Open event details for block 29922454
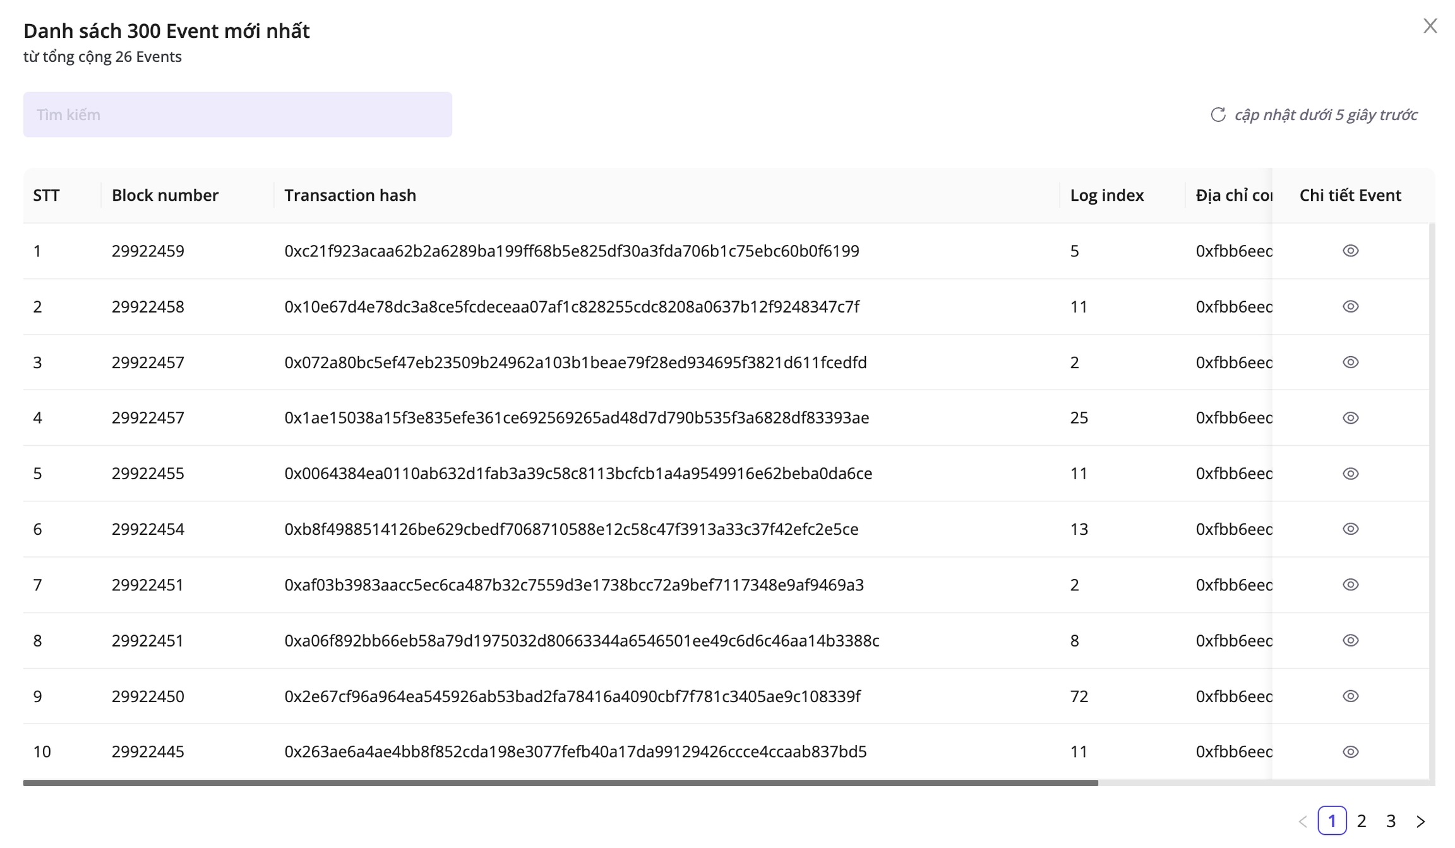 point(1350,529)
